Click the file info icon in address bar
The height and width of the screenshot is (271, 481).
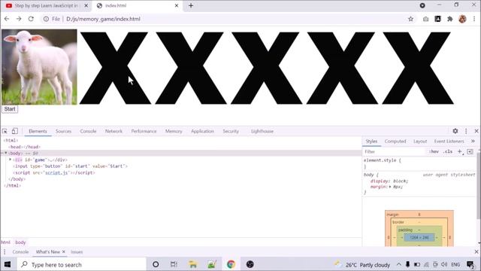[46, 19]
